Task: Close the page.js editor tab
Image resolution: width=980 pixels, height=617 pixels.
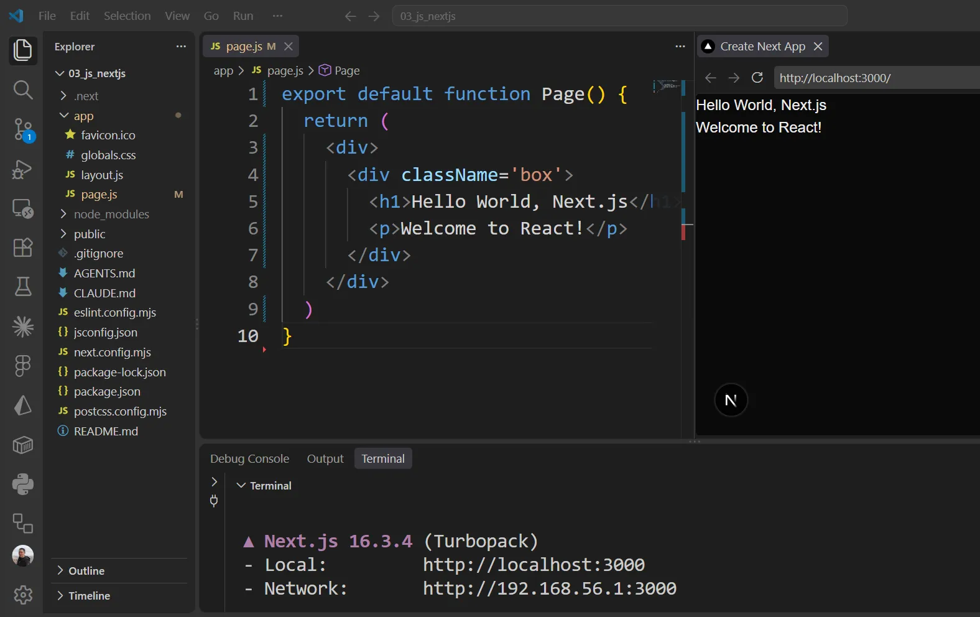Action: pyautogui.click(x=289, y=47)
